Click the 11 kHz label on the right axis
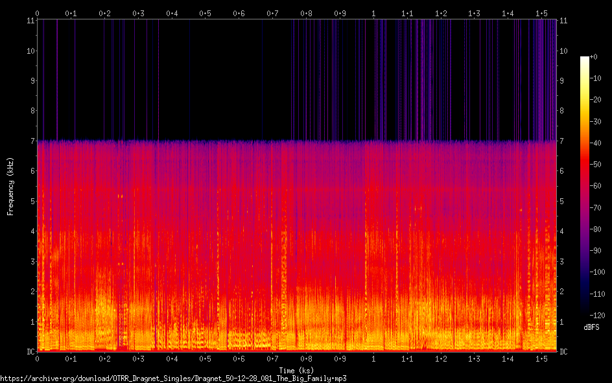612x383 pixels. [563, 21]
